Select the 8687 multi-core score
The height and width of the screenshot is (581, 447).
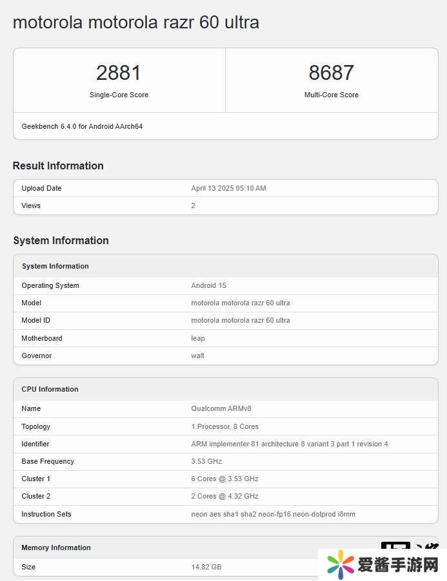pos(331,72)
